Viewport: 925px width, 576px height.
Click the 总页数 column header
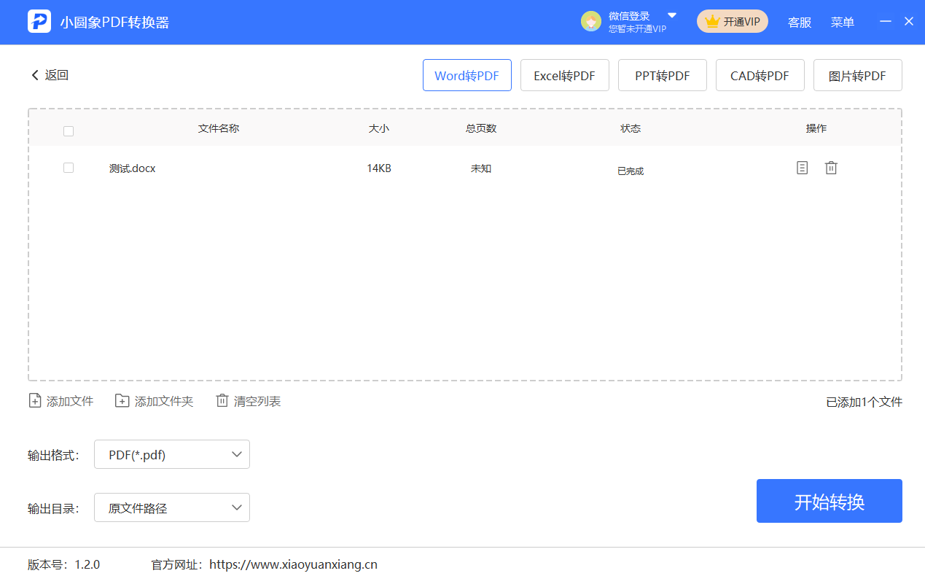[x=481, y=128]
